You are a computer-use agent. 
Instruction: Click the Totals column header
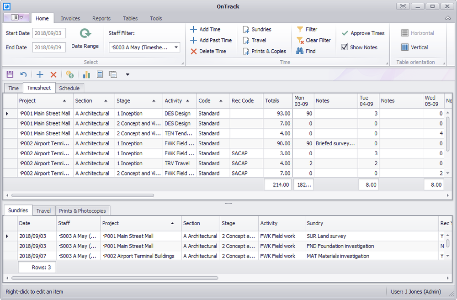click(277, 101)
